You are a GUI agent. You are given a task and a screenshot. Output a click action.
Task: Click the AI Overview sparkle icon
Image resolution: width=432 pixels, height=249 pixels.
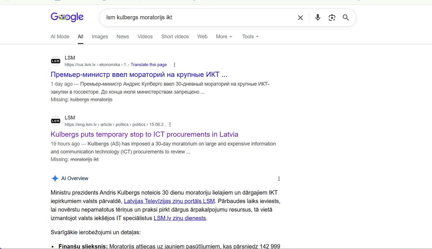click(x=55, y=178)
